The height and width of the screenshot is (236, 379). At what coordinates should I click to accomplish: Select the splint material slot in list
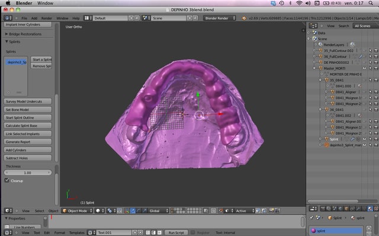[336, 231]
